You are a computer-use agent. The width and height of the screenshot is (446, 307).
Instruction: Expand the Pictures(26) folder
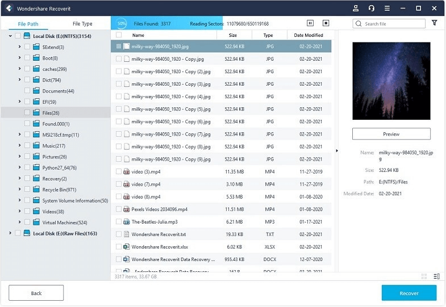19,157
